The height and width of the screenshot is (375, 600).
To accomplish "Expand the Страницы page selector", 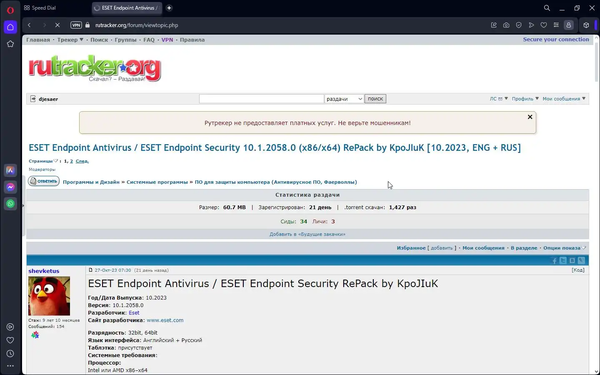I will click(x=43, y=161).
